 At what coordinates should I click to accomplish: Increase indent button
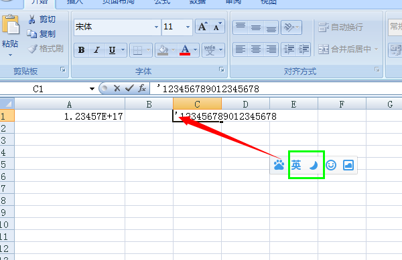(304, 49)
